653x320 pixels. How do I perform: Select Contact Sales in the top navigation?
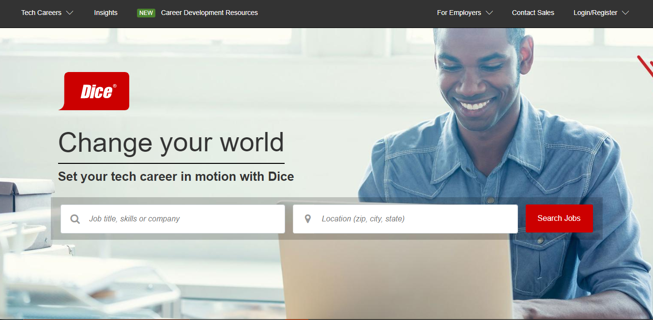click(532, 13)
